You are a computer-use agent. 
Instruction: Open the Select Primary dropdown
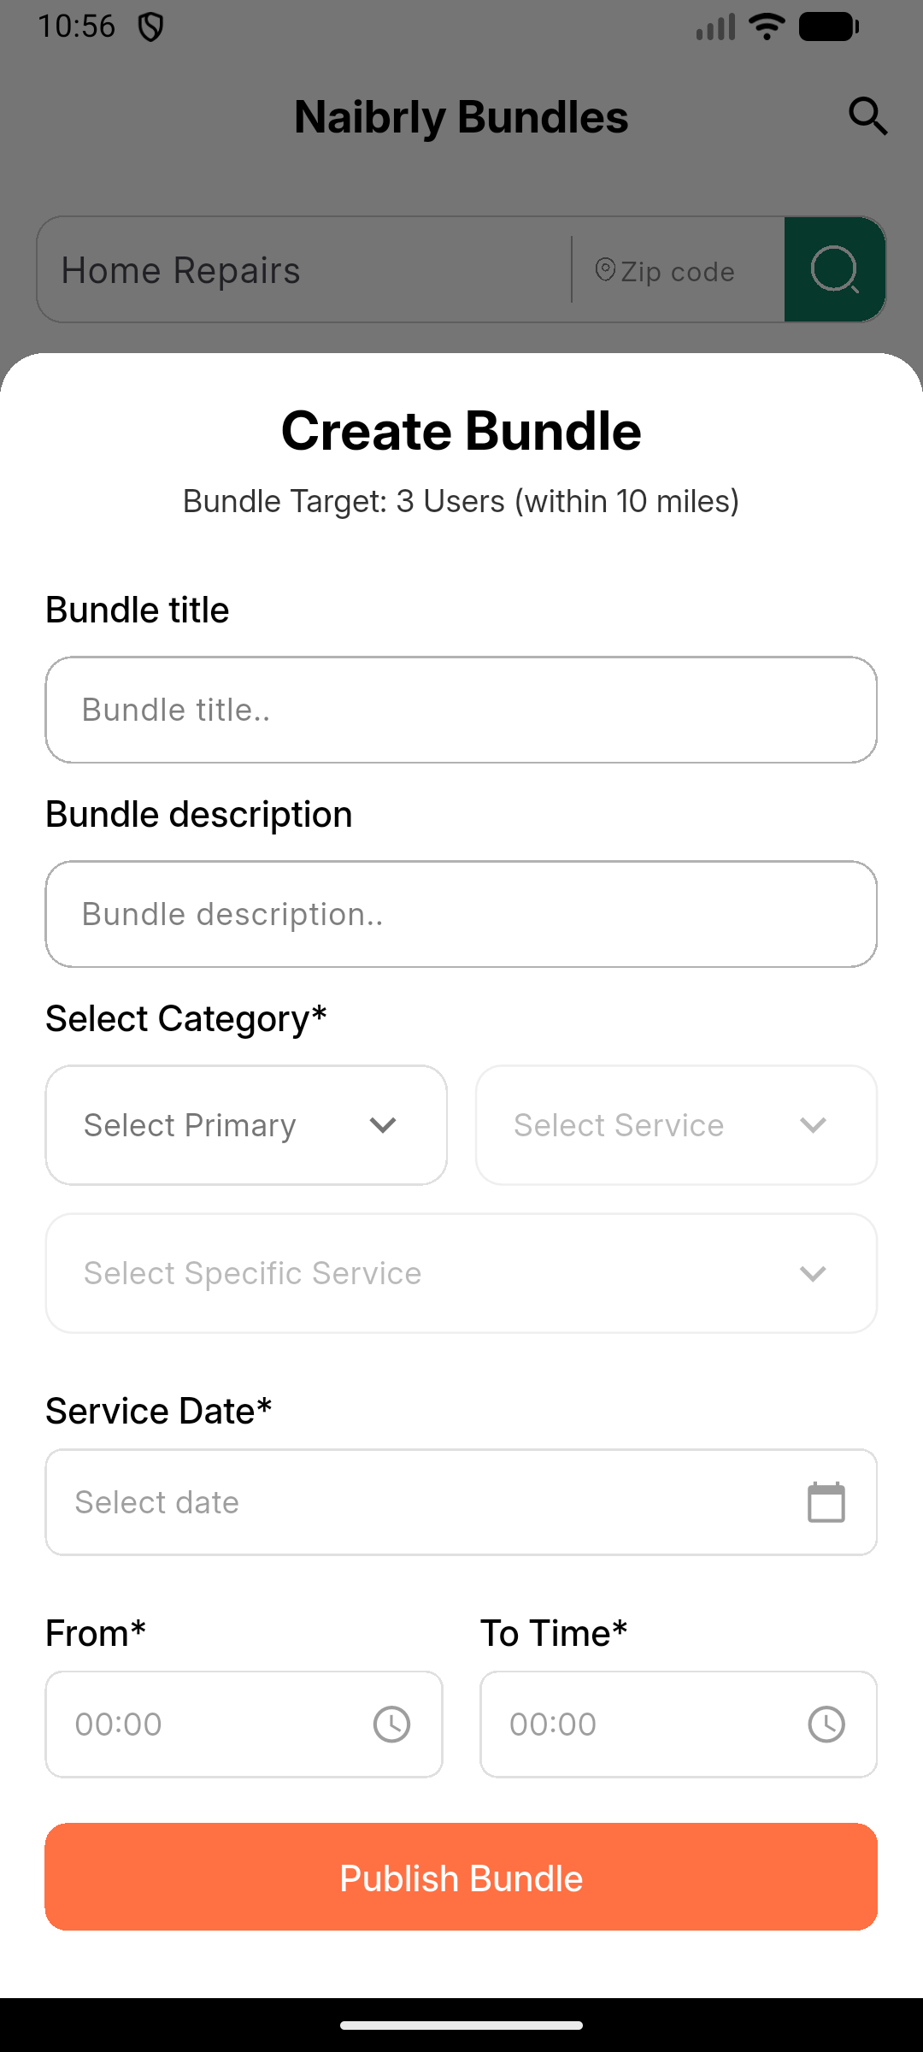[246, 1125]
